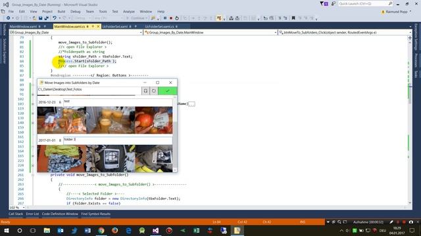
Task: Click the Save All toolbar icon
Action: 46,18
